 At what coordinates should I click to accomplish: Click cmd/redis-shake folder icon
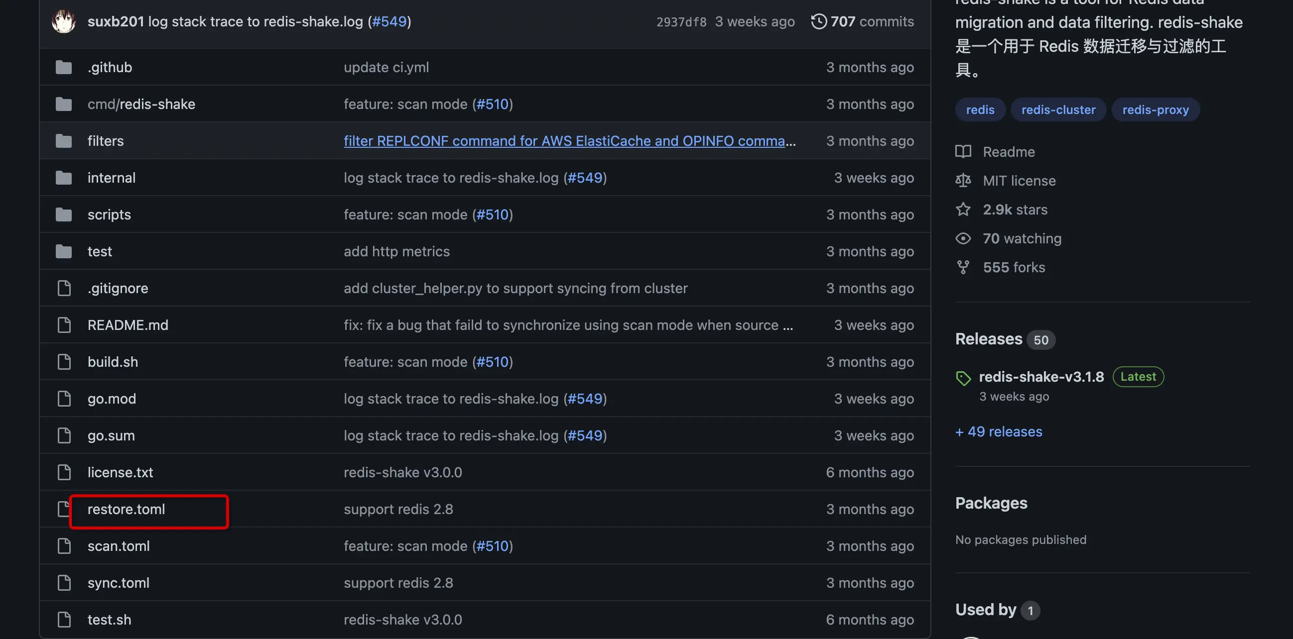click(x=64, y=105)
